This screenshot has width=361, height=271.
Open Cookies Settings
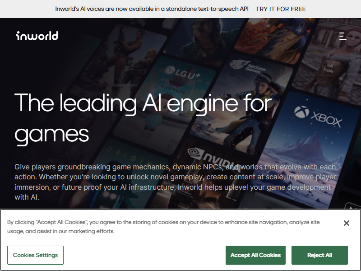36,255
